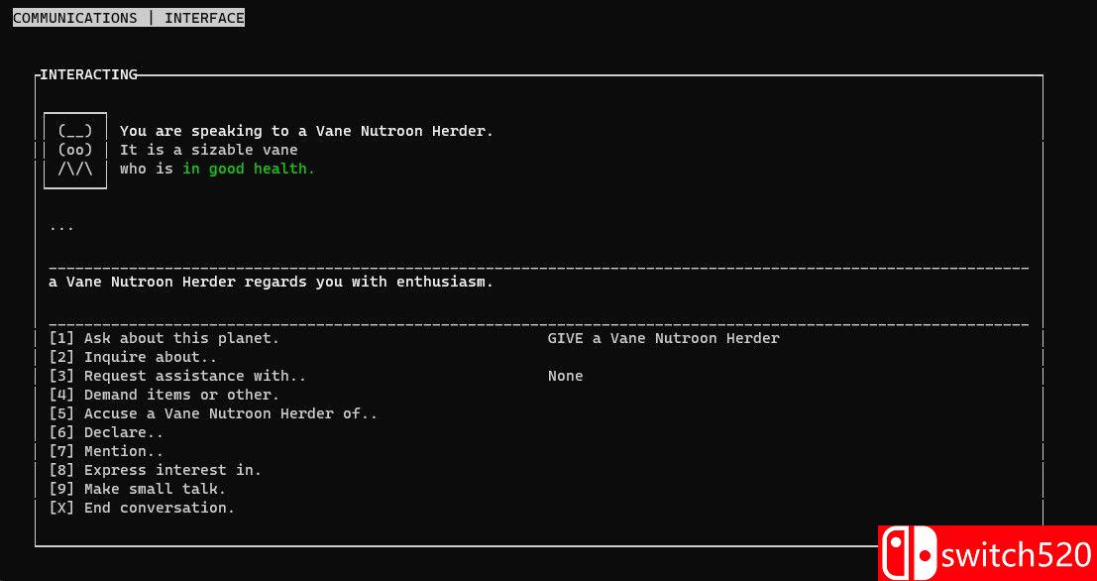
Task: Click "GIVE a Vane Nutroon Herder"
Action: tap(663, 338)
